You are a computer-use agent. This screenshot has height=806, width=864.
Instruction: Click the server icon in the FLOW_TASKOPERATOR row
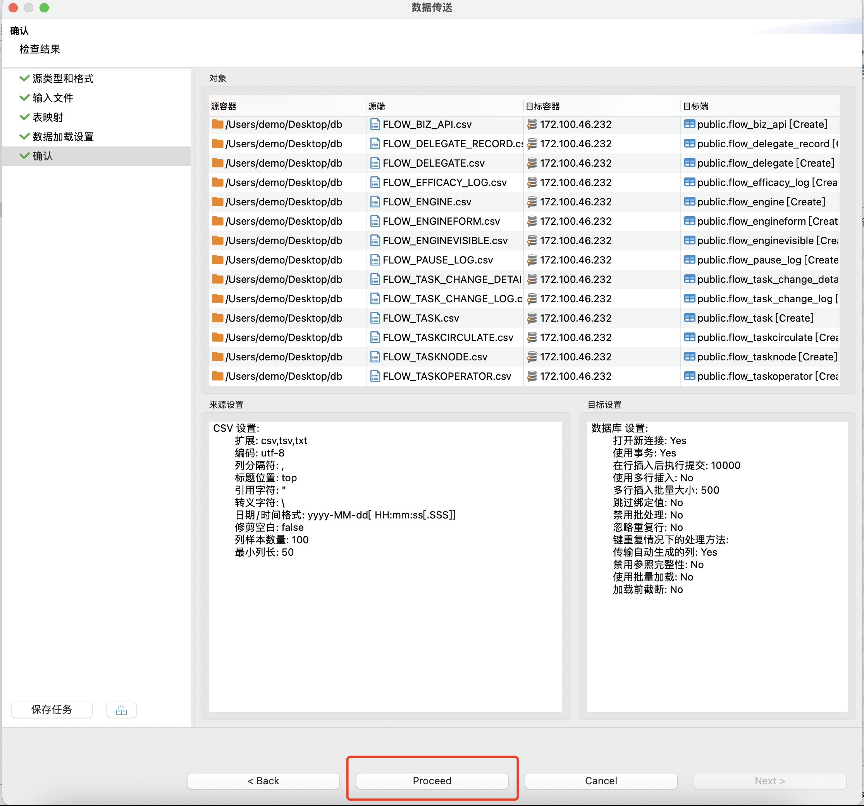pyautogui.click(x=532, y=377)
